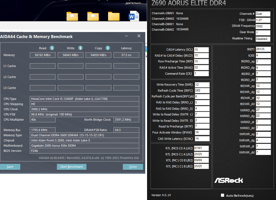Click the tRDWR_sg value field
Viewport: 276px width, 200px height.
(x=263, y=86)
